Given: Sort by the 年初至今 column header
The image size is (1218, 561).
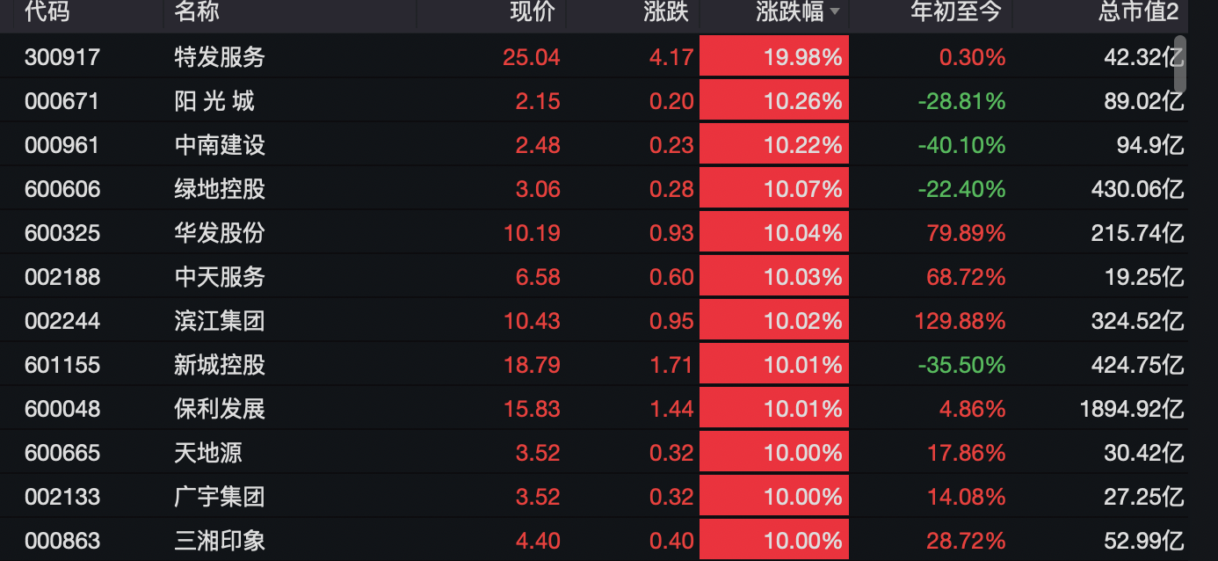Looking at the screenshot, I should pyautogui.click(x=956, y=12).
